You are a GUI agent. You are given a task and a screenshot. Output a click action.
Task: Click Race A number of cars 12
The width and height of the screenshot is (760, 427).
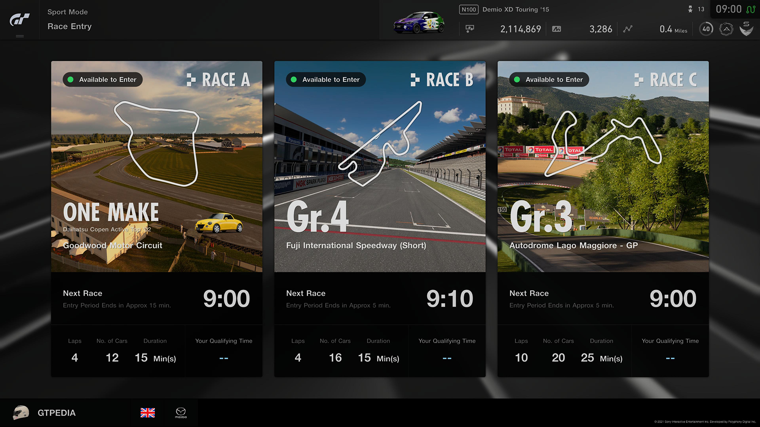pyautogui.click(x=112, y=358)
